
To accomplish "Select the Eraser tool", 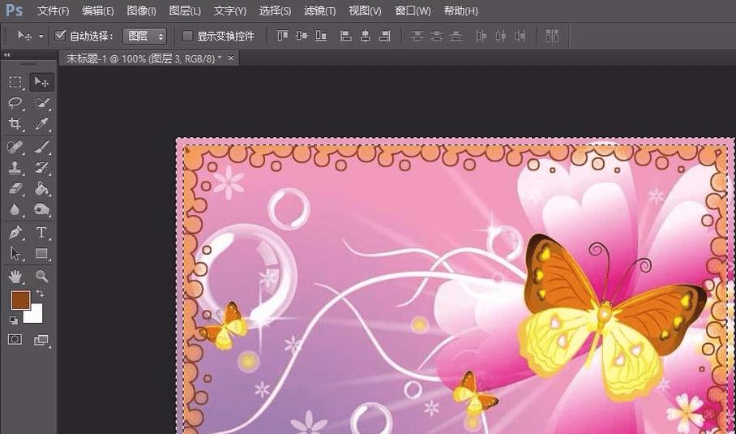I will click(15, 188).
